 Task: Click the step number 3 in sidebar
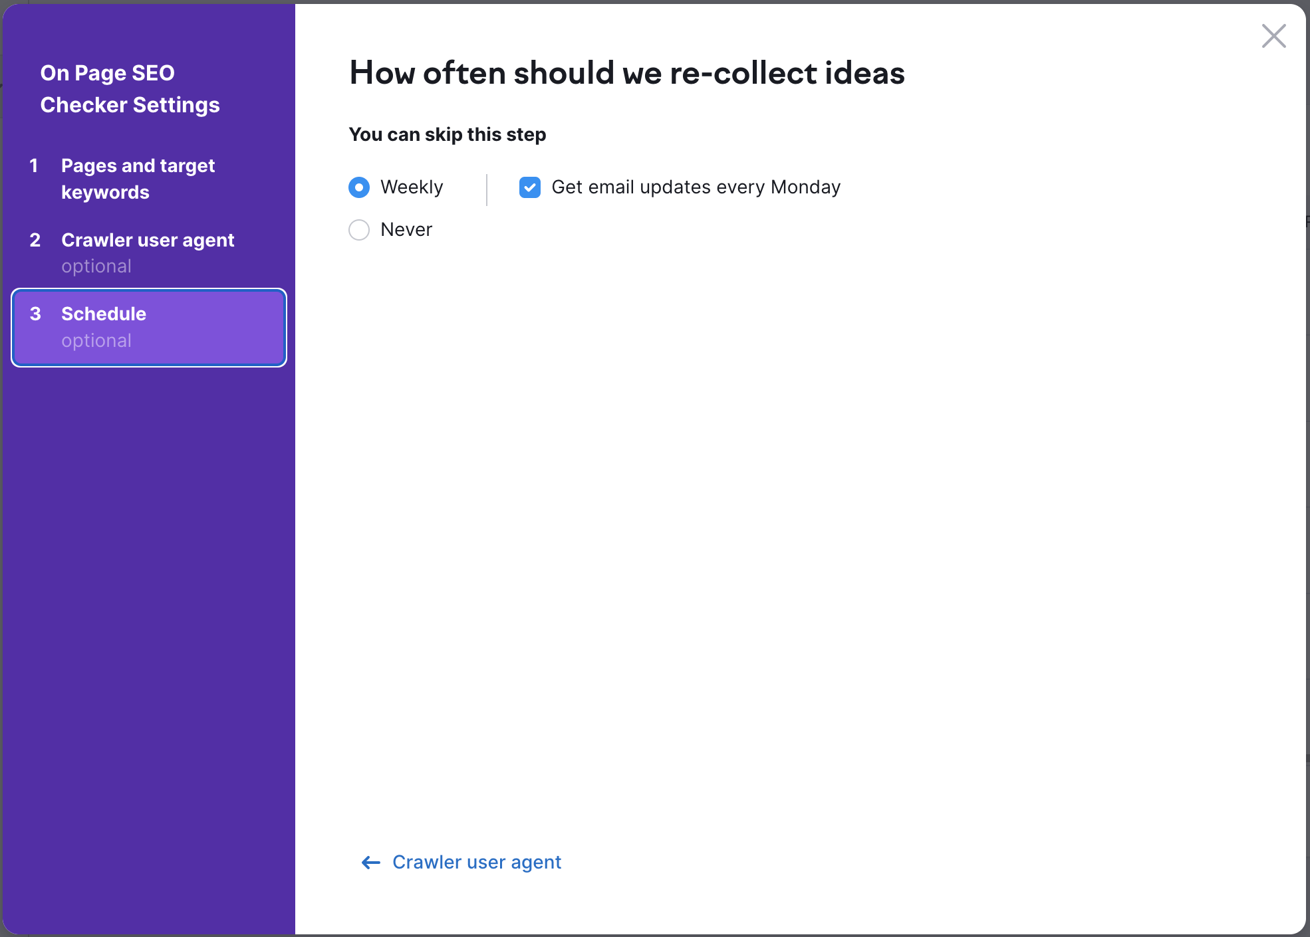(35, 314)
